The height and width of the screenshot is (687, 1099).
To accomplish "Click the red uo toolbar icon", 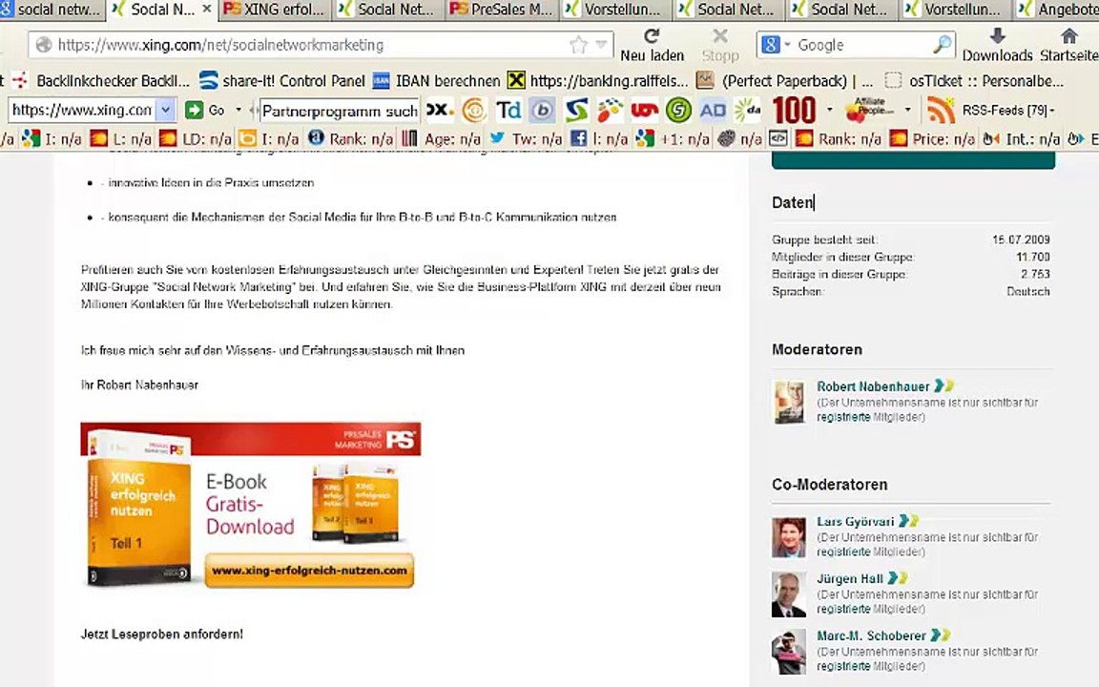I will click(x=644, y=110).
